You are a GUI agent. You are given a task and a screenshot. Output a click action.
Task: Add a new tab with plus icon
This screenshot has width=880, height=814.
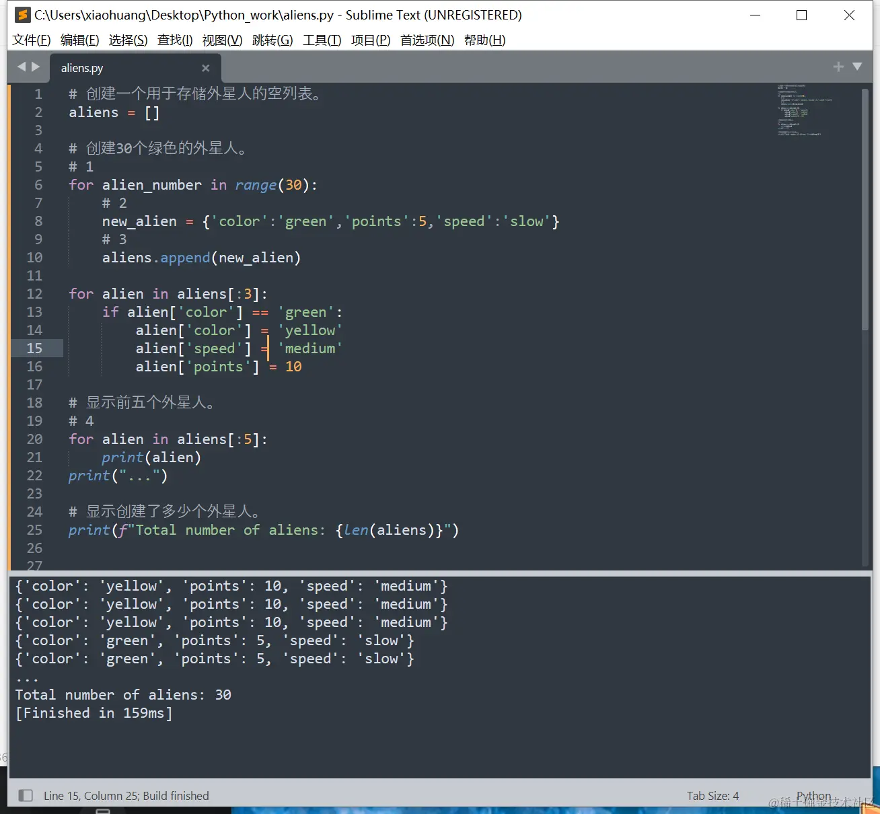(x=838, y=67)
